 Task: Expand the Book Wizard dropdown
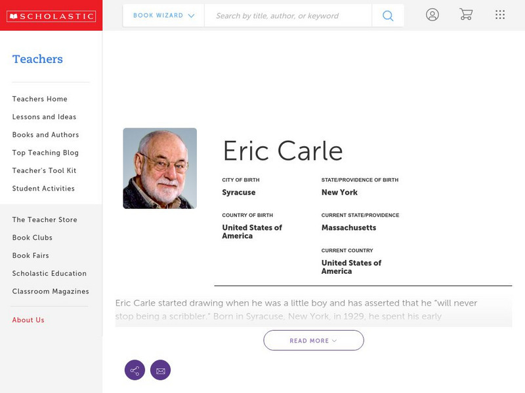click(x=163, y=16)
